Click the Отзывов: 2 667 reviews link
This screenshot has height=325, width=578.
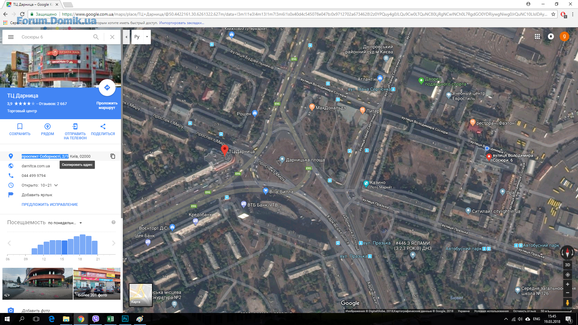pyautogui.click(x=53, y=104)
